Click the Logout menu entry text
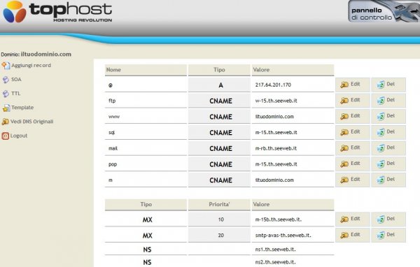The image size is (420, 267). (x=19, y=136)
